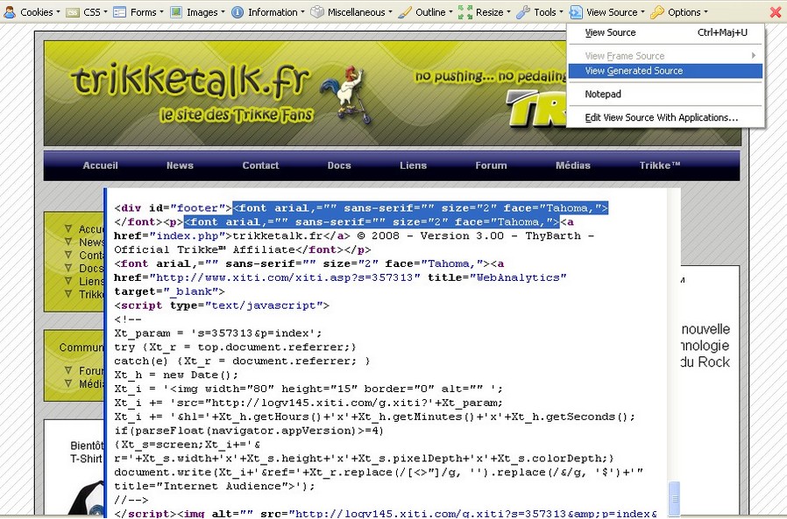The image size is (787, 519).
Task: Click the Images picture icon
Action: tap(176, 12)
